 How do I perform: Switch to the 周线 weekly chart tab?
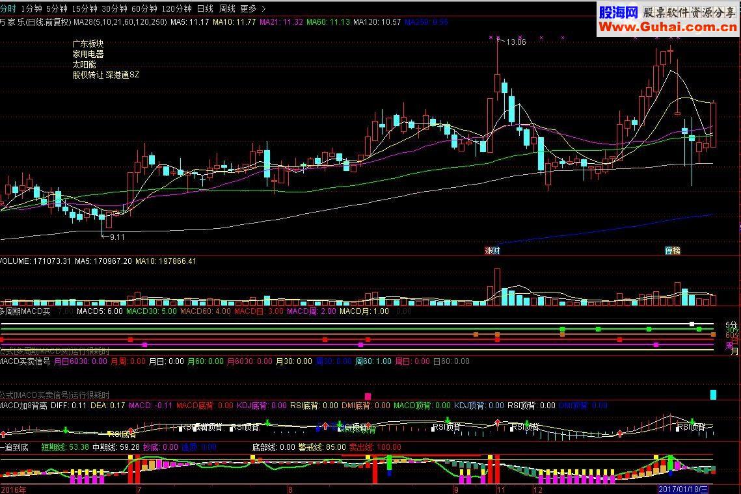coord(227,8)
